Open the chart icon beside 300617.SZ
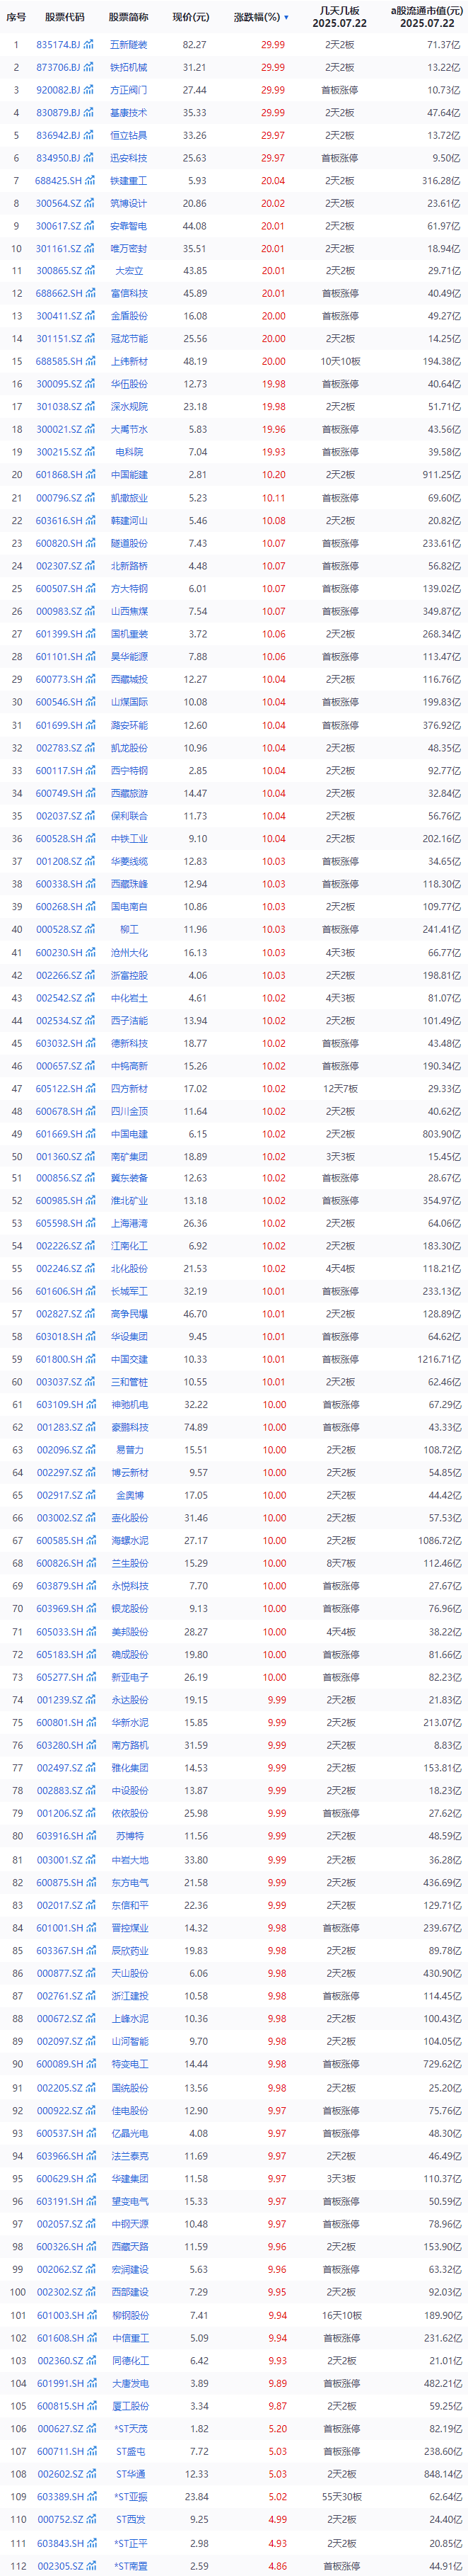Viewport: 468px width, 2576px height. (x=90, y=226)
